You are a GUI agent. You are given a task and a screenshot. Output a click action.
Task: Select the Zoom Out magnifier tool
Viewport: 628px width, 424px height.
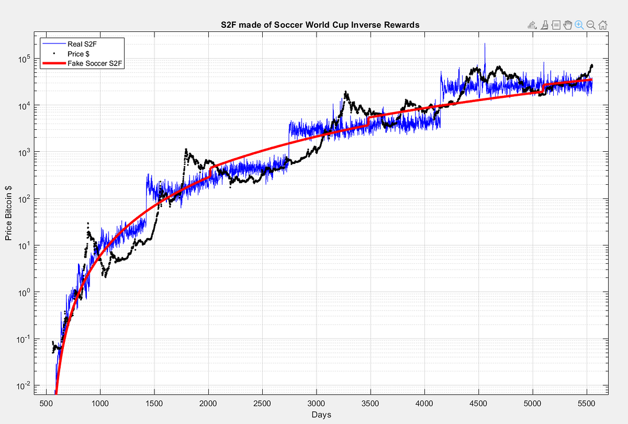coord(591,25)
